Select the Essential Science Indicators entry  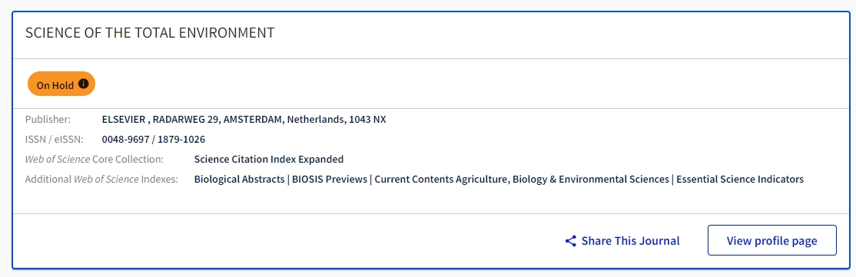click(740, 179)
